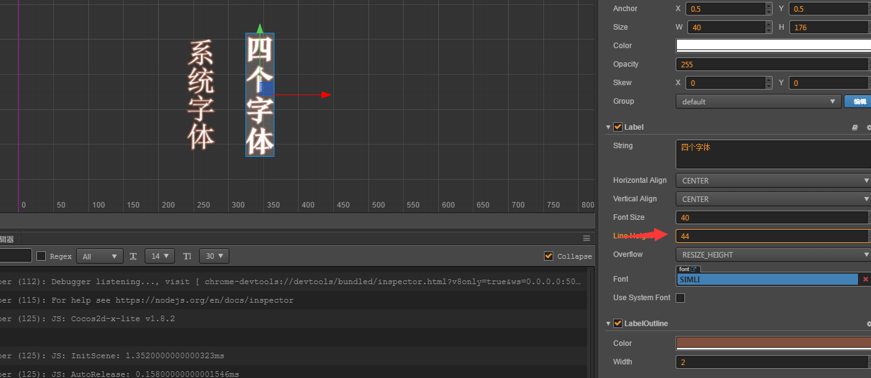Remove the SIMLI font with red X
The image size is (871, 378).
point(865,280)
